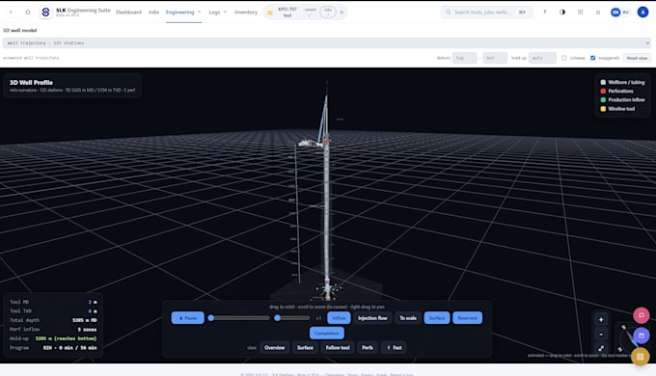Viewport: 656px width, 376px height.
Task: Toggle the Injection flow button
Action: point(372,318)
